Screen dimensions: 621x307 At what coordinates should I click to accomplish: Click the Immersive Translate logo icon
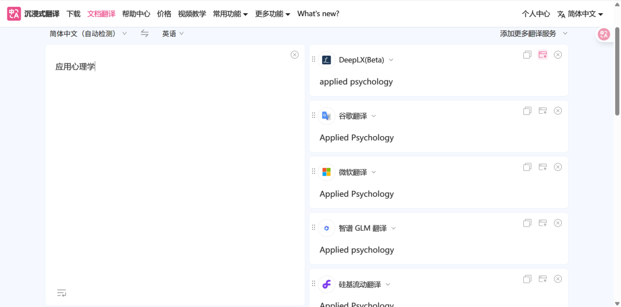pyautogui.click(x=14, y=14)
